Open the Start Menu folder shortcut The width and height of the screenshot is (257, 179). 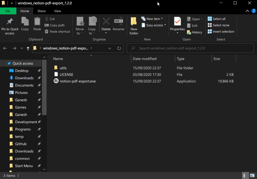24,166
